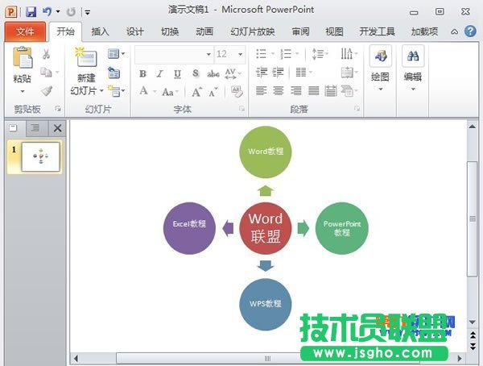483x366 pixels.
Task: Open the font name dropdown
Action: 208,54
